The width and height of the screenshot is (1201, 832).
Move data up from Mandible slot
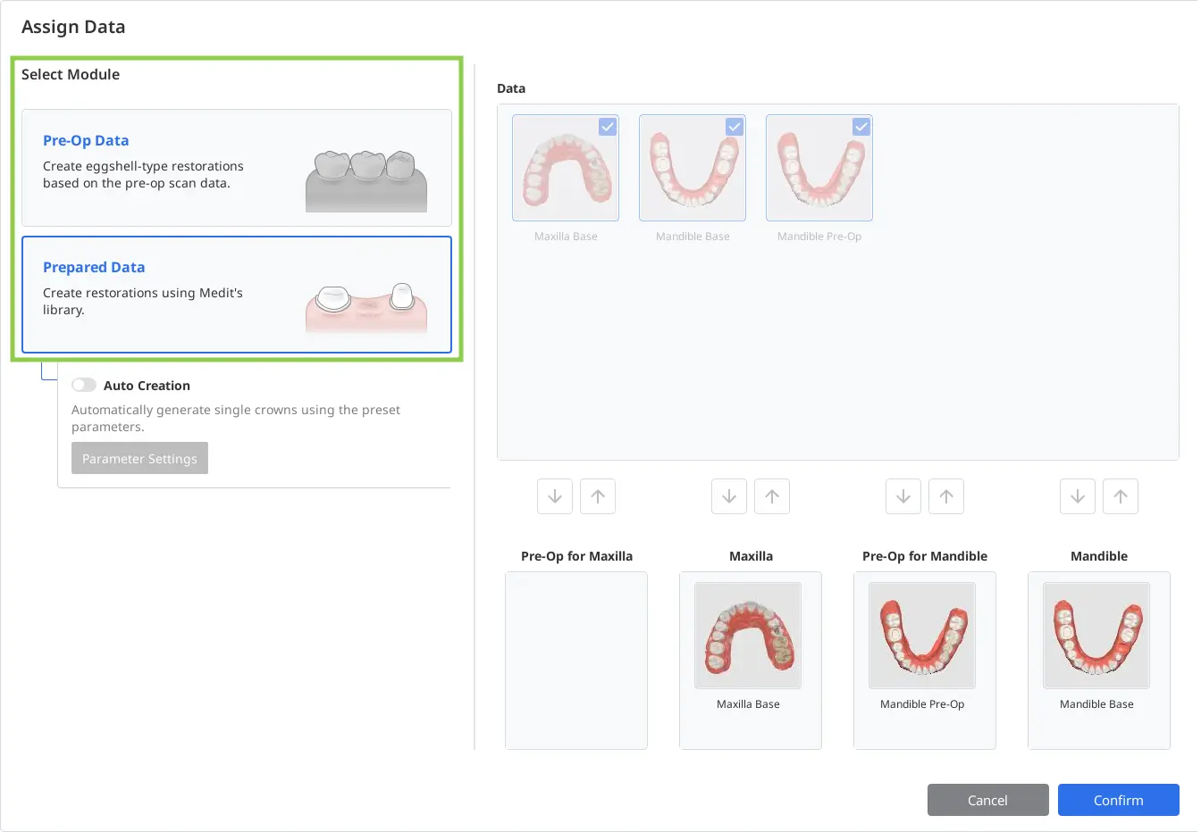pos(1121,496)
